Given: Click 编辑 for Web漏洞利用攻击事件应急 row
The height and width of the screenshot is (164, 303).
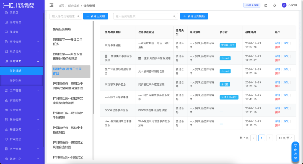Looking at the screenshot, I should [x=277, y=121].
